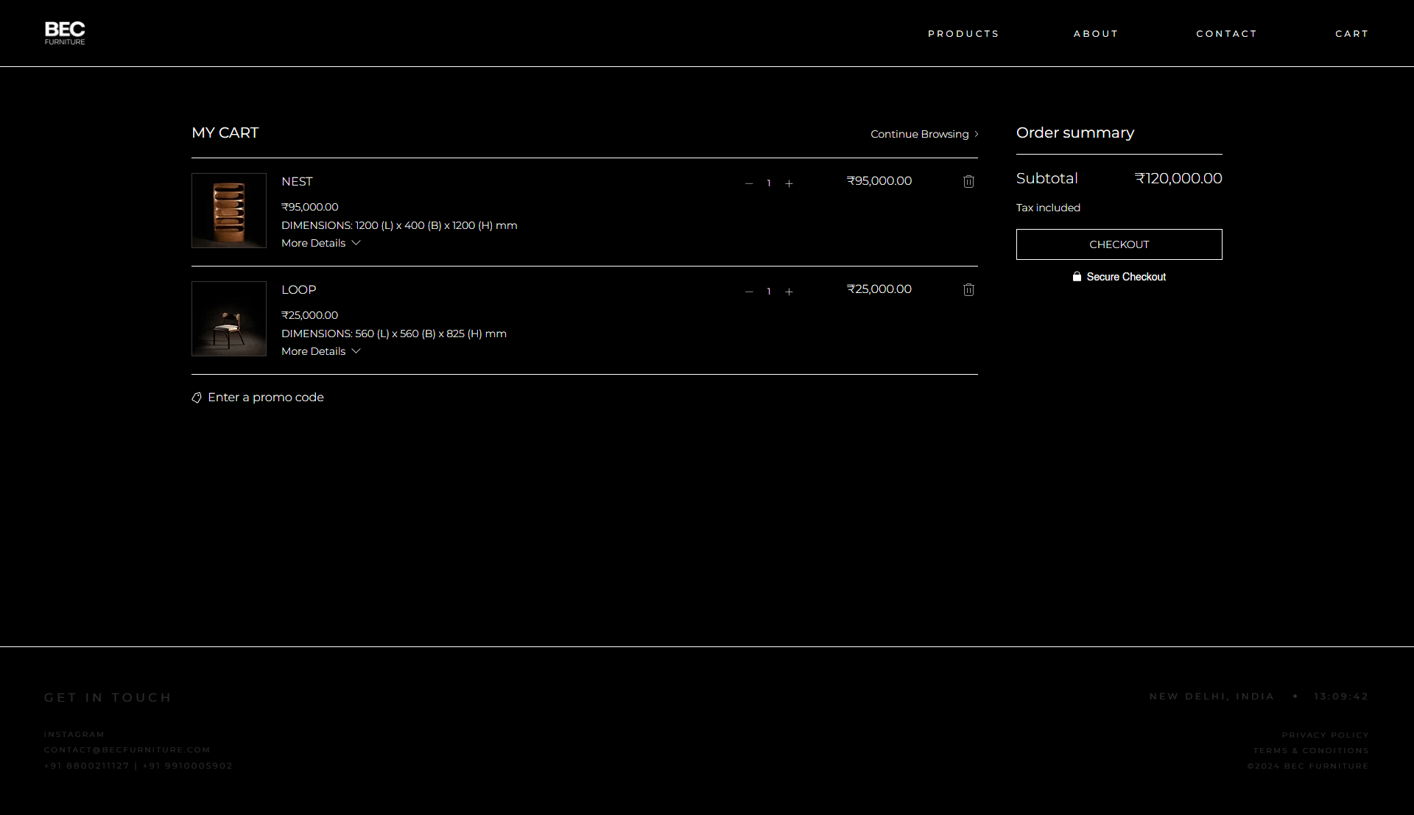Delete LOOP using its trash icon
Screen dimensions: 1414x815
[x=968, y=289]
